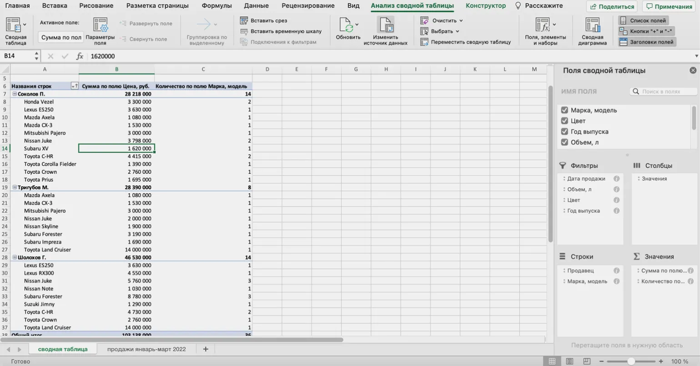The image size is (700, 366).
Task: Click Переместить сводную таблицу
Action: pos(470,42)
